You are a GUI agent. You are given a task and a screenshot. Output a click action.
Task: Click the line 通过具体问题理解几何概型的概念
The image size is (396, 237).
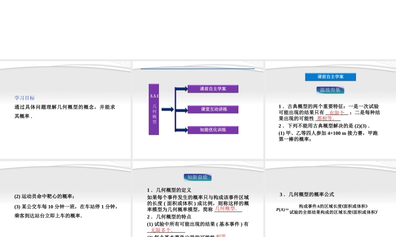(x=65, y=107)
